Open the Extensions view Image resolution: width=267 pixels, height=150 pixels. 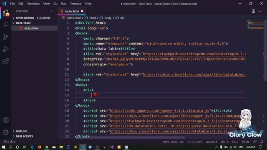click(5, 61)
